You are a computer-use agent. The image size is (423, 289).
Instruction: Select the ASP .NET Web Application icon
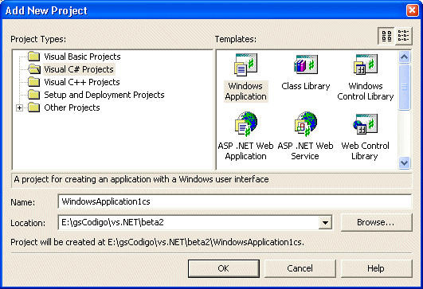click(246, 124)
